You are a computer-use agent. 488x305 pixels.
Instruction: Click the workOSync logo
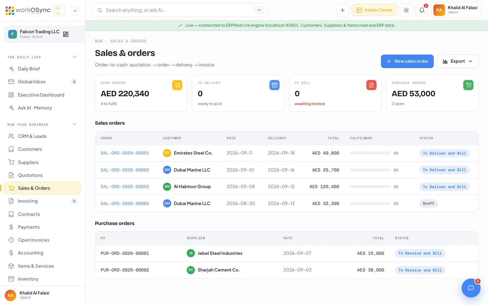click(x=28, y=11)
